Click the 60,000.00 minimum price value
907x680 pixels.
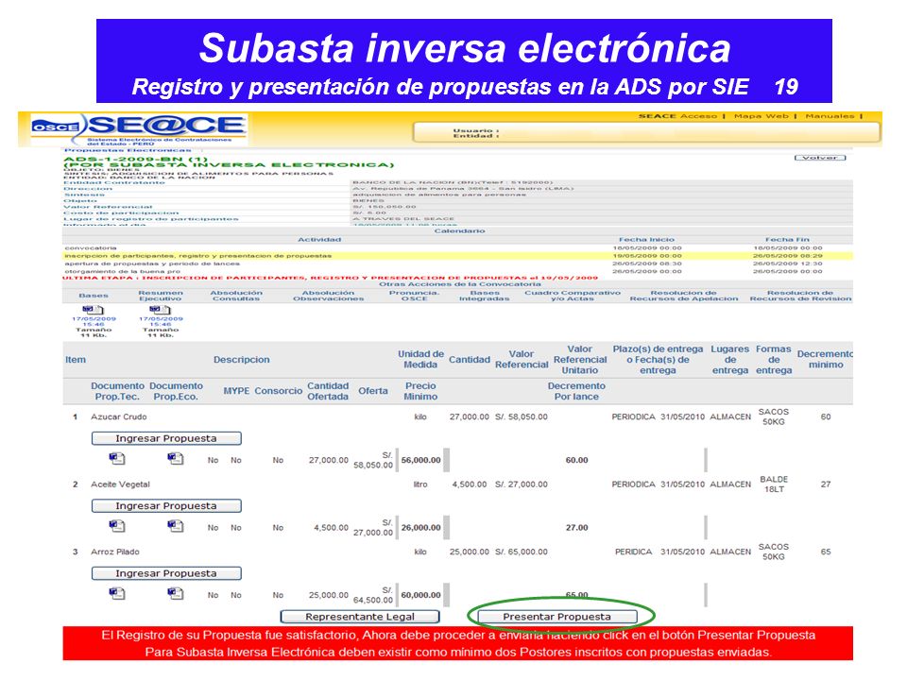420,595
